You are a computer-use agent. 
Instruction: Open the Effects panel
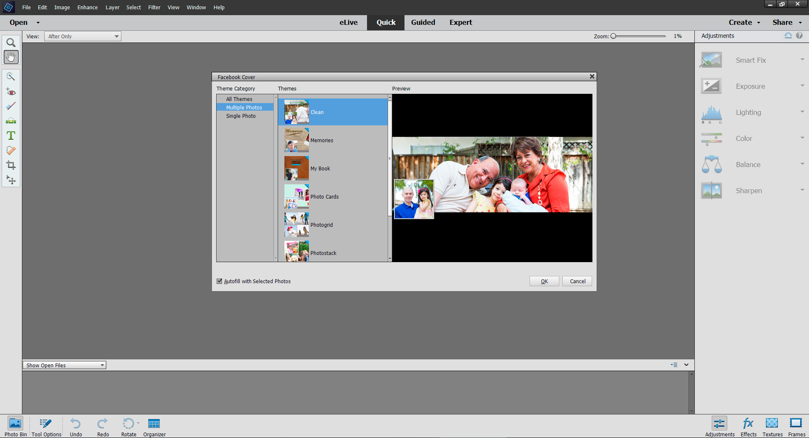pos(748,427)
